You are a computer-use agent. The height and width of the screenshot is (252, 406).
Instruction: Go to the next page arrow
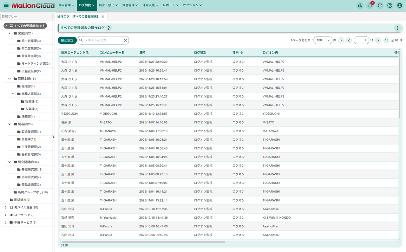[378, 40]
